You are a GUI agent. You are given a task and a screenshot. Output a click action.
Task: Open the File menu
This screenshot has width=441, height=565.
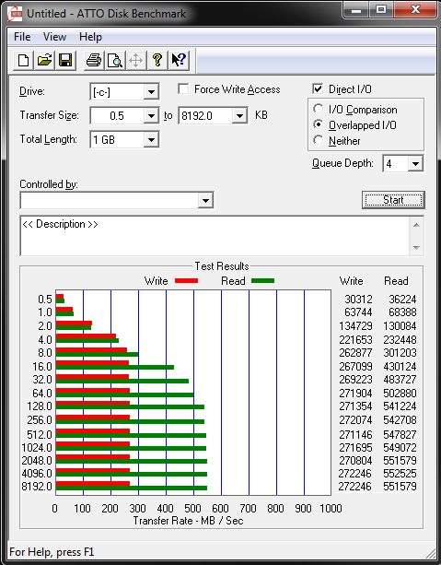(x=22, y=37)
